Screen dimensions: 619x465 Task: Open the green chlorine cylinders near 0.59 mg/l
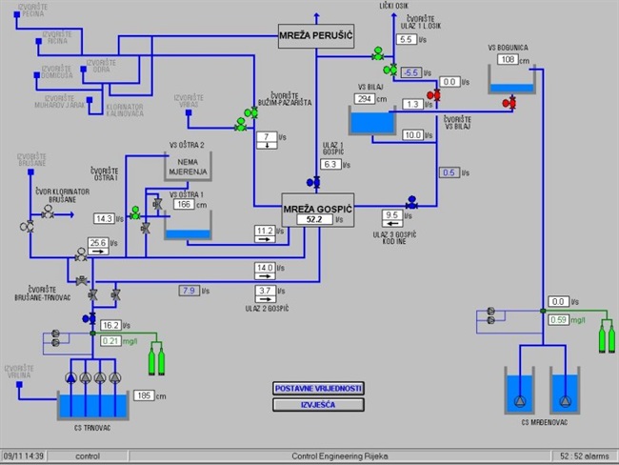coord(607,336)
